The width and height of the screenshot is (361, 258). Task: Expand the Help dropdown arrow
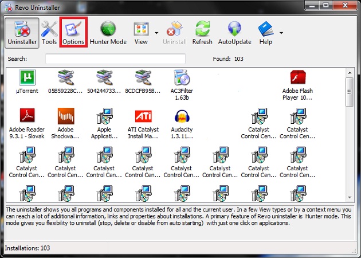point(281,33)
